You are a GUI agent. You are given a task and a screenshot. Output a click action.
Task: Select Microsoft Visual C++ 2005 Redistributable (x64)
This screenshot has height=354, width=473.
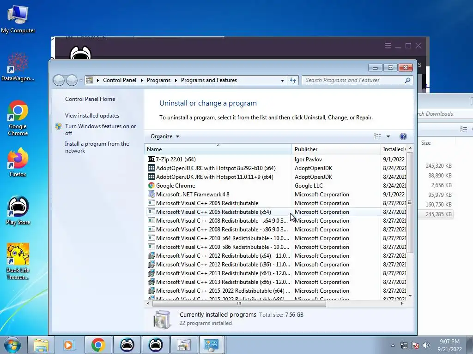(276, 212)
